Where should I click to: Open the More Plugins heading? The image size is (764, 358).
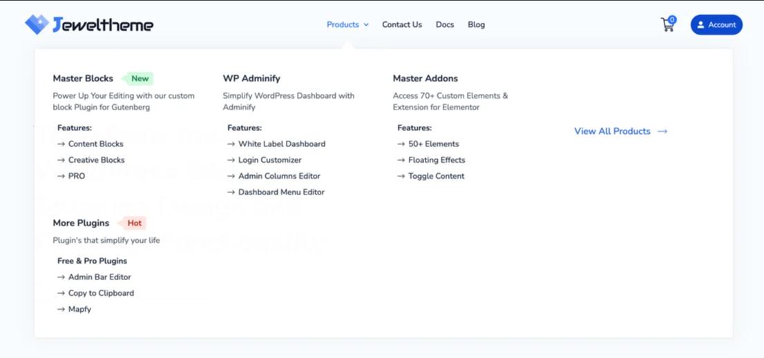(x=81, y=223)
